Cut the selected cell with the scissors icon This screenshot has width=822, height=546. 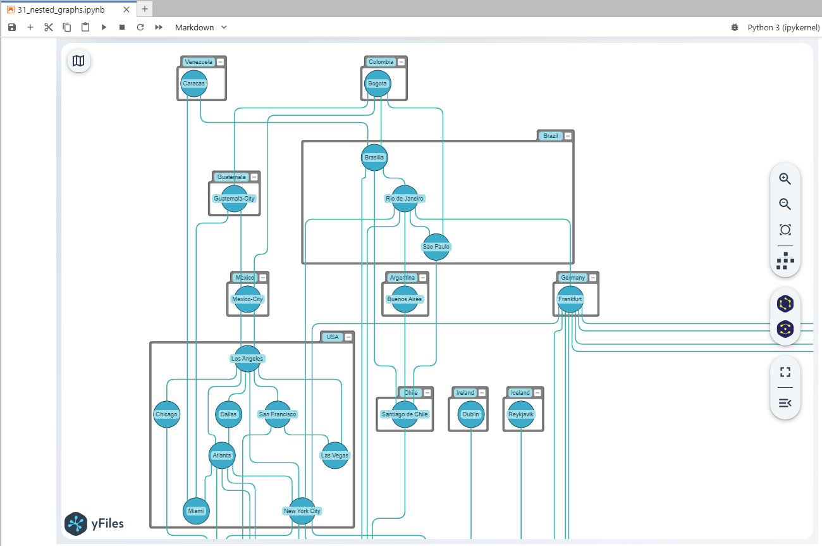tap(49, 27)
